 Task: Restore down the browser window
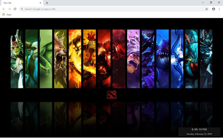211,2
